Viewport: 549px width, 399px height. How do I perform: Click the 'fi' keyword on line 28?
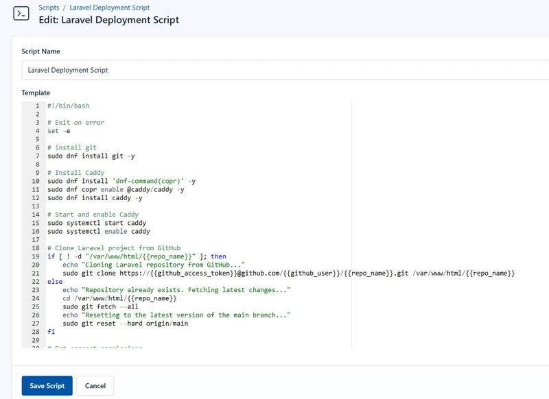tap(51, 332)
